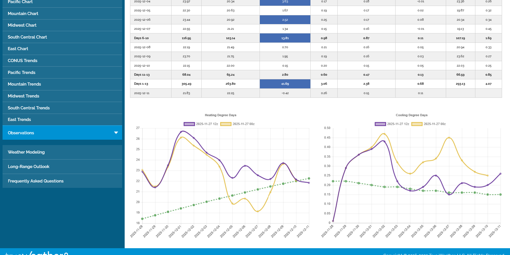Open the Long-Range Outlook section
Image resolution: width=510 pixels, height=255 pixels.
(x=29, y=167)
